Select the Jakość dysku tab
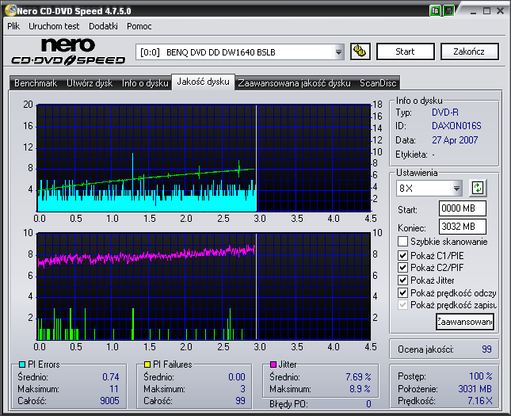 (203, 82)
